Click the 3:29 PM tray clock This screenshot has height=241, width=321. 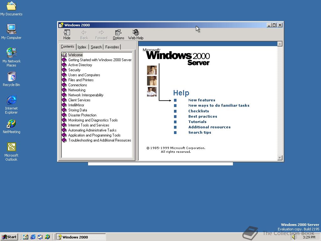click(x=309, y=237)
